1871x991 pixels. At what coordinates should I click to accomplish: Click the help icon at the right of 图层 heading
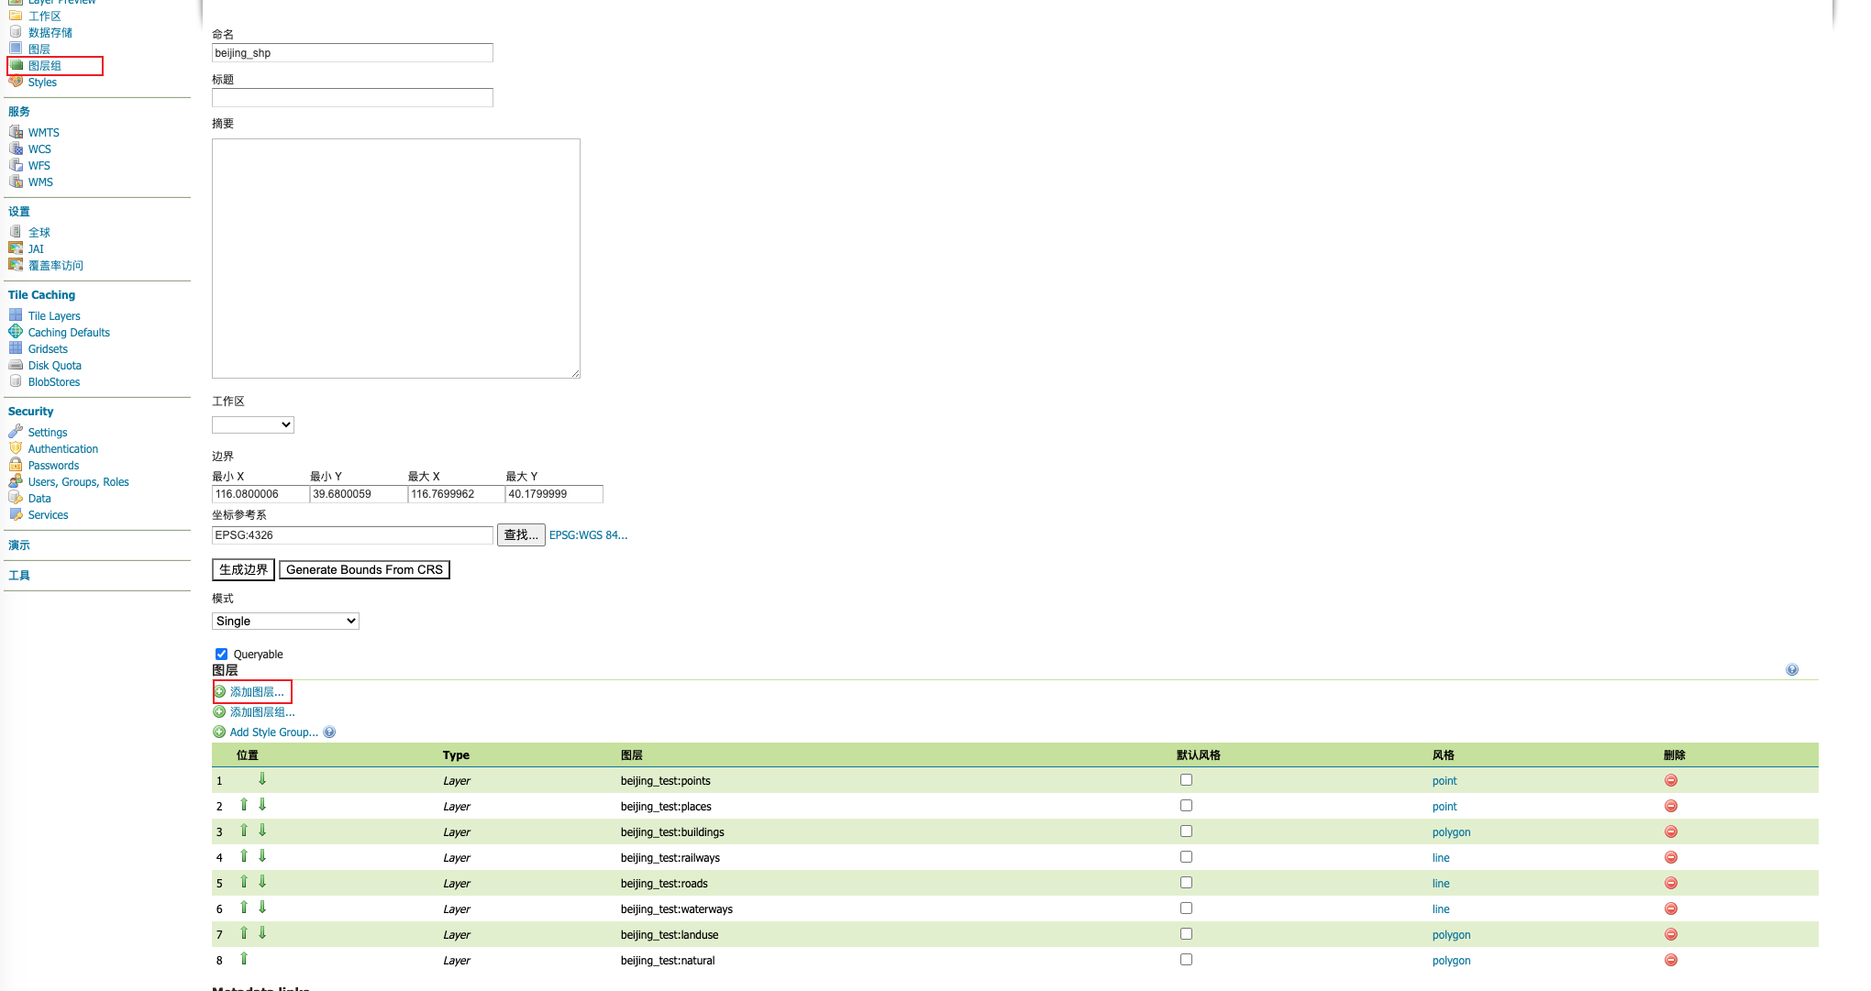(x=1791, y=670)
